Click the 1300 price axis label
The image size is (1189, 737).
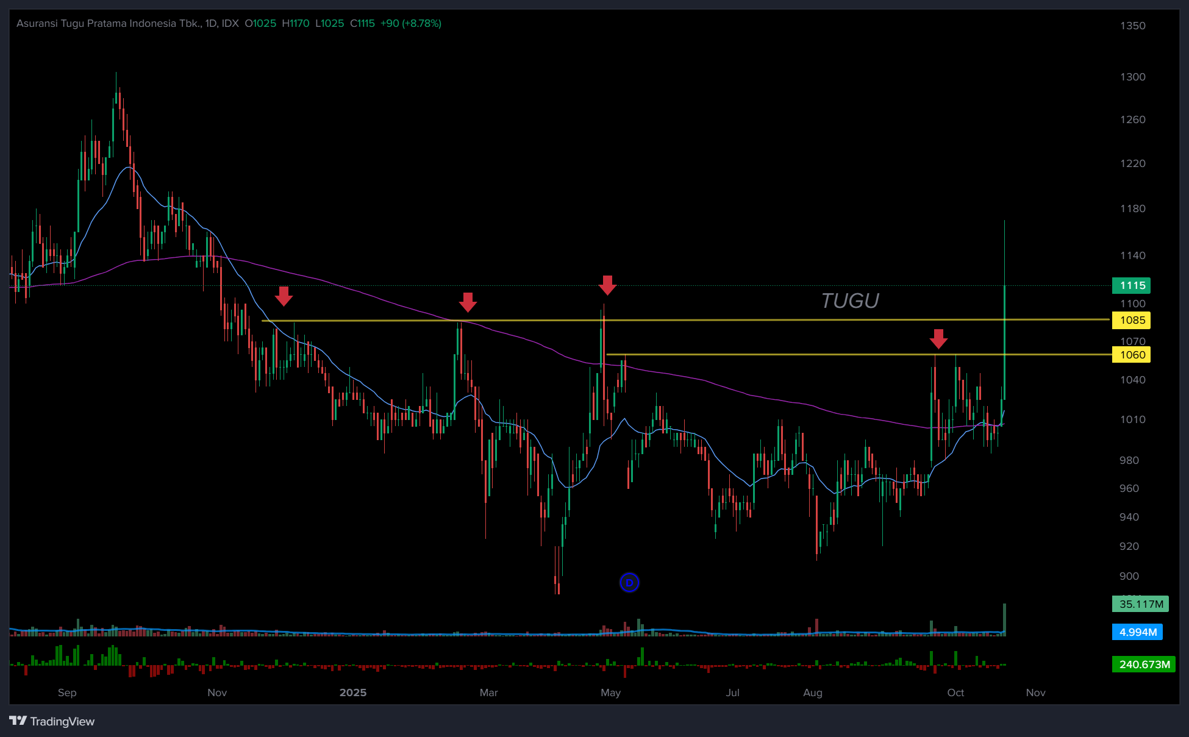1132,77
